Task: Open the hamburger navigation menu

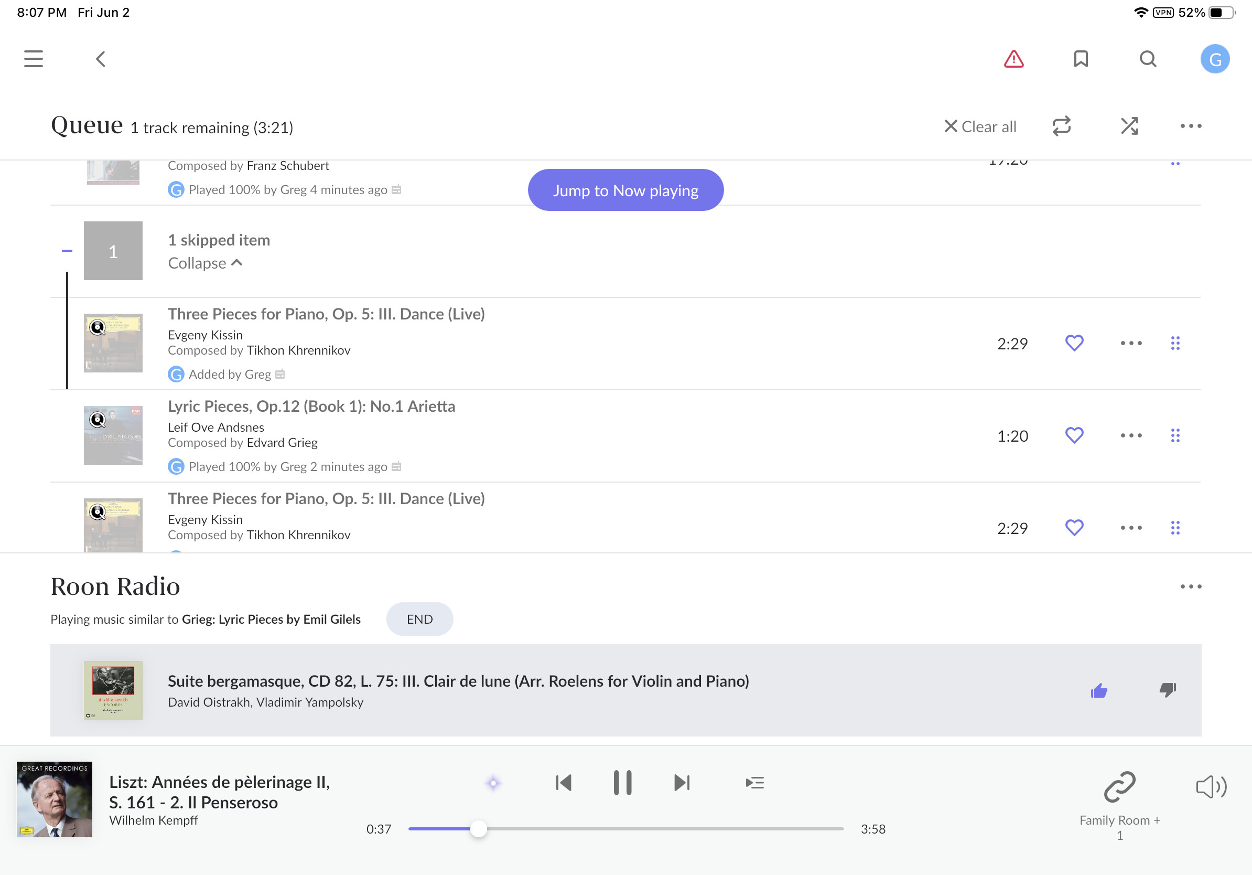Action: click(33, 59)
